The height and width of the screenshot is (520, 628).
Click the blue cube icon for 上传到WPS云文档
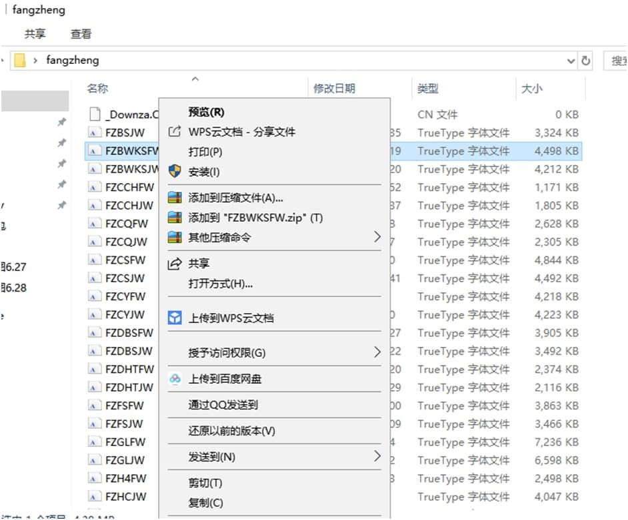(175, 318)
